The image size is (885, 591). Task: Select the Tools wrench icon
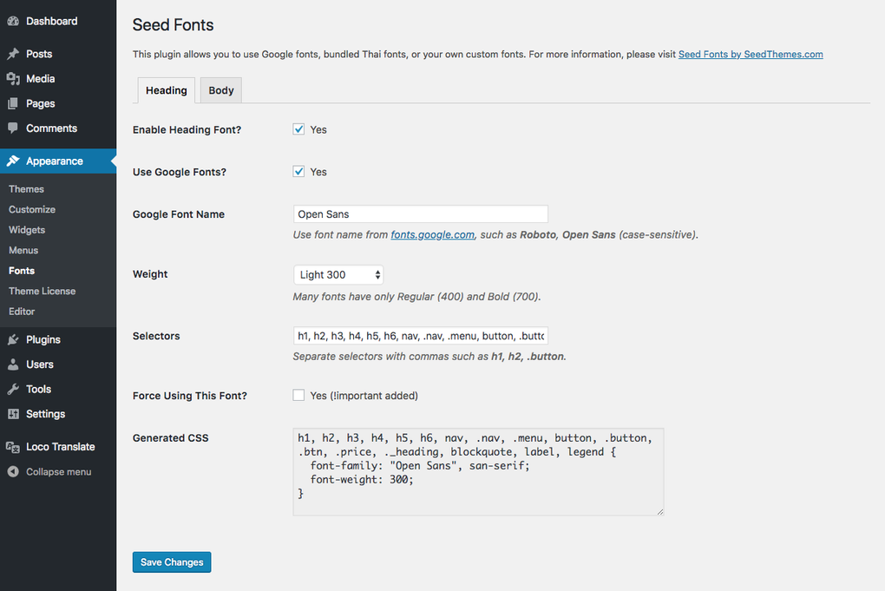point(12,389)
